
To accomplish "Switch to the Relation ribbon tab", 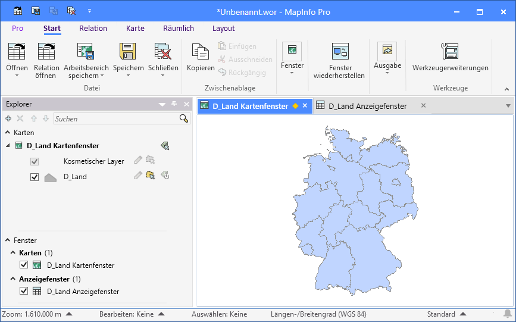I will click(93, 29).
